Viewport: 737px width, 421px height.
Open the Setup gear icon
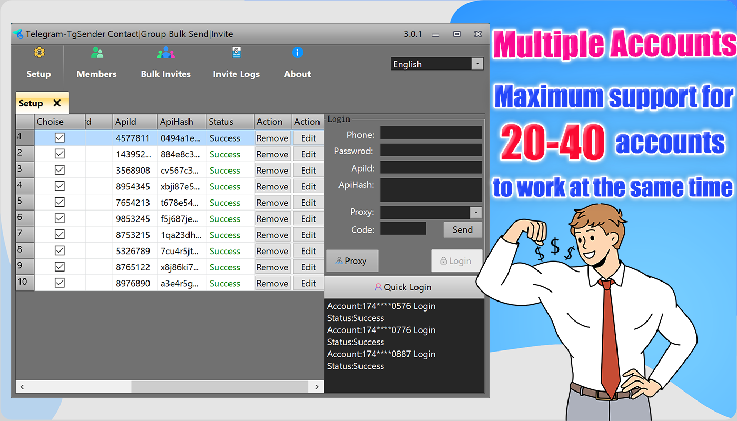pos(39,53)
